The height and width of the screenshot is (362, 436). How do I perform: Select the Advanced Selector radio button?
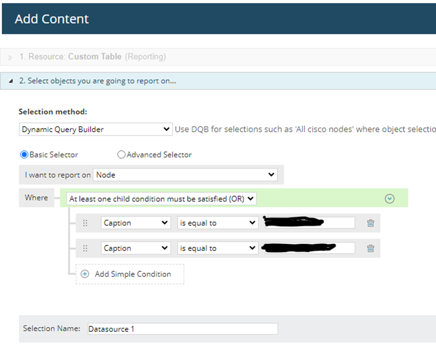click(121, 155)
